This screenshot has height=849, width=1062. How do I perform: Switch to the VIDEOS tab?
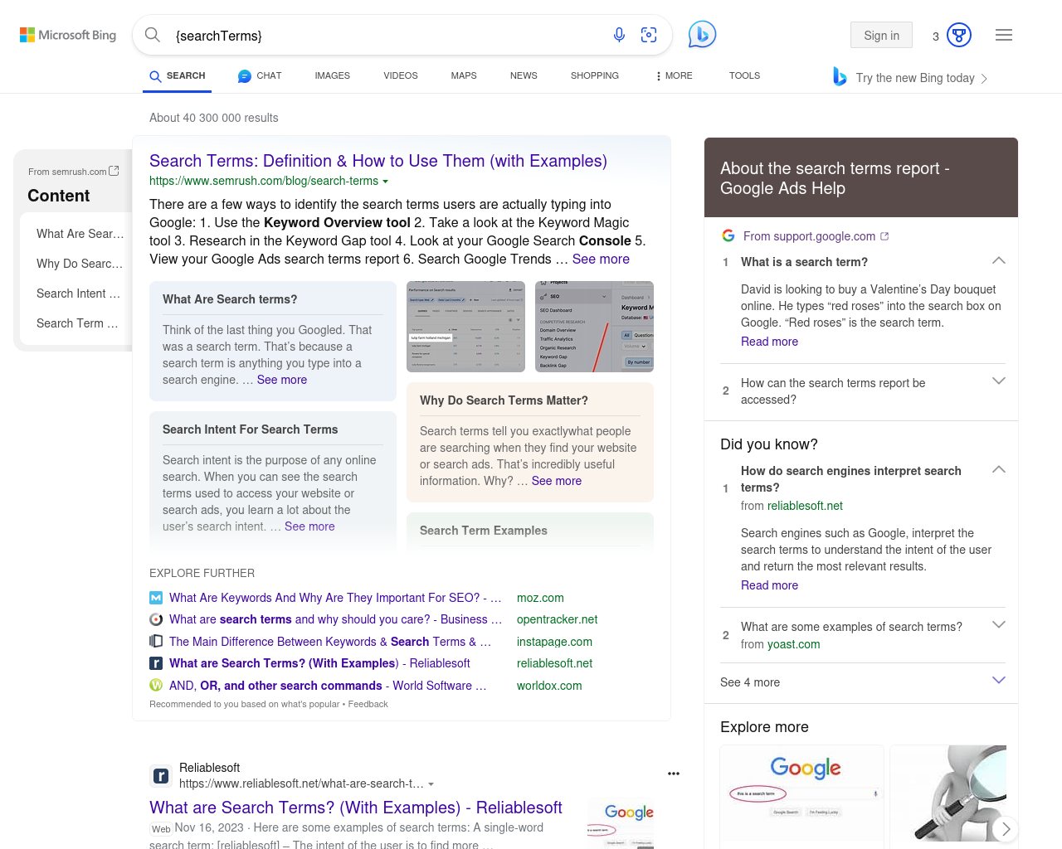(x=401, y=75)
